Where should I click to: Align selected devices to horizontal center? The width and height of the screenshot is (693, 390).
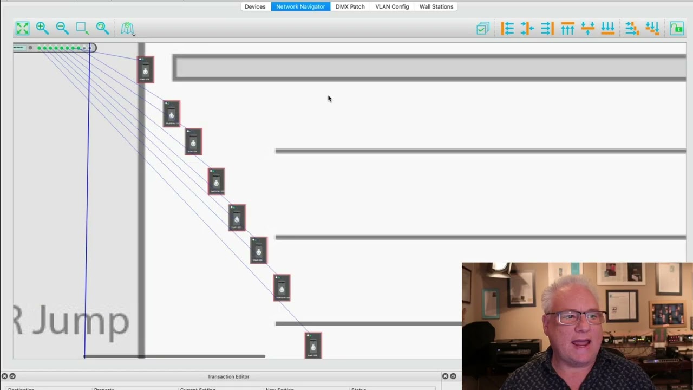tap(527, 28)
